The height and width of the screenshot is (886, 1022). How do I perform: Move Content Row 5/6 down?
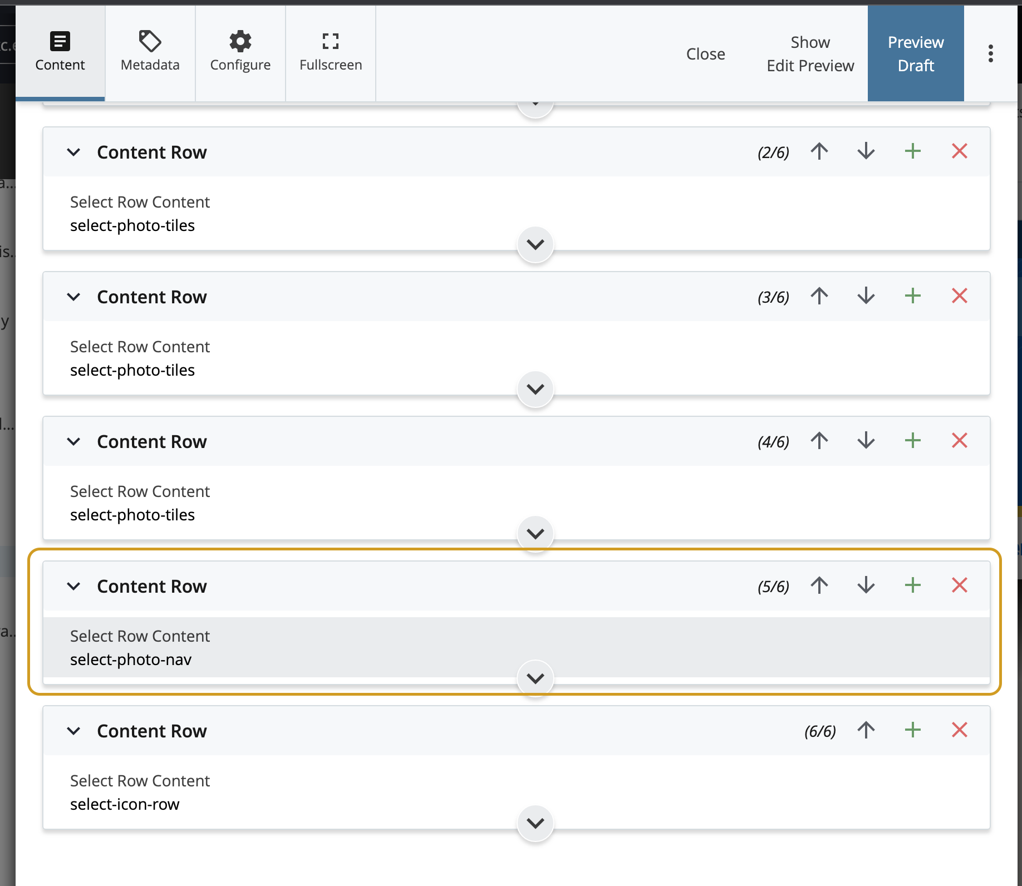click(866, 585)
